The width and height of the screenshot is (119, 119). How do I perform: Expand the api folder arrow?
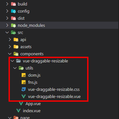click(10, 40)
